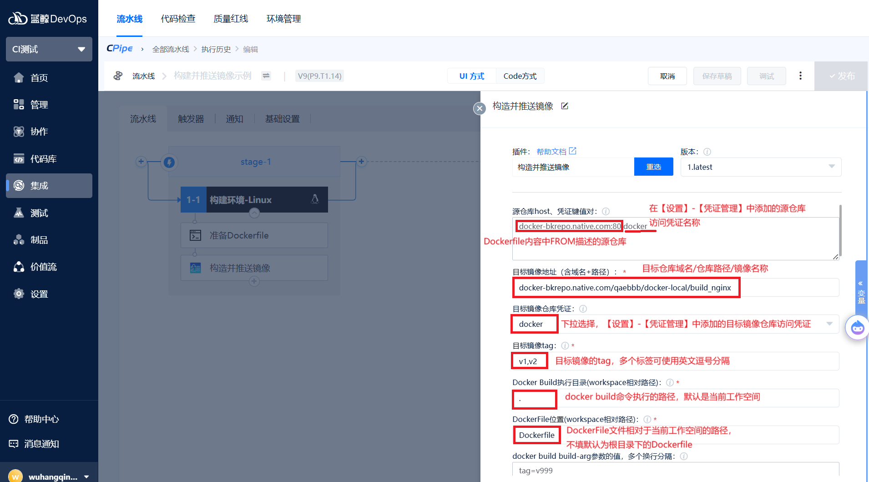Image resolution: width=869 pixels, height=482 pixels.
Task: Open the 质量红线 top navigation tab
Action: point(231,19)
